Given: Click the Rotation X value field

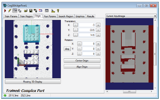Looking at the screenshot, I should (x=89, y=44).
